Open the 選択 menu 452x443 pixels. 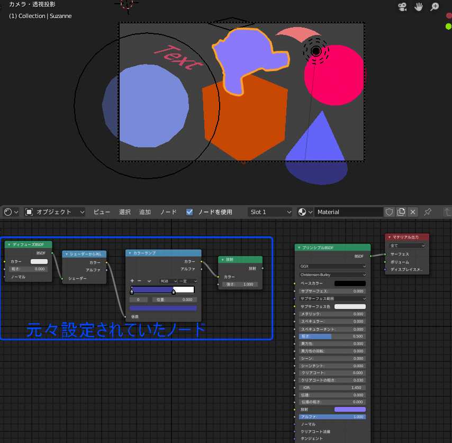pos(125,212)
